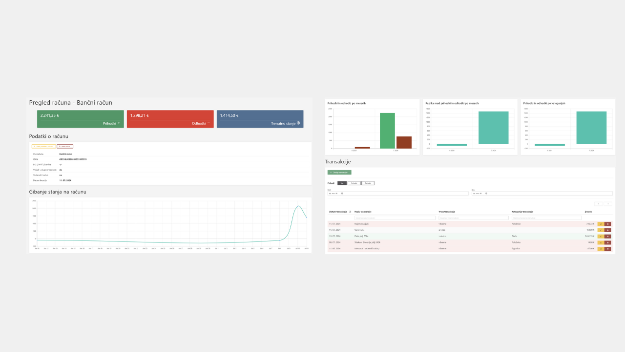Open calendar picker in Od date field
The height and width of the screenshot is (352, 625).
(x=342, y=193)
